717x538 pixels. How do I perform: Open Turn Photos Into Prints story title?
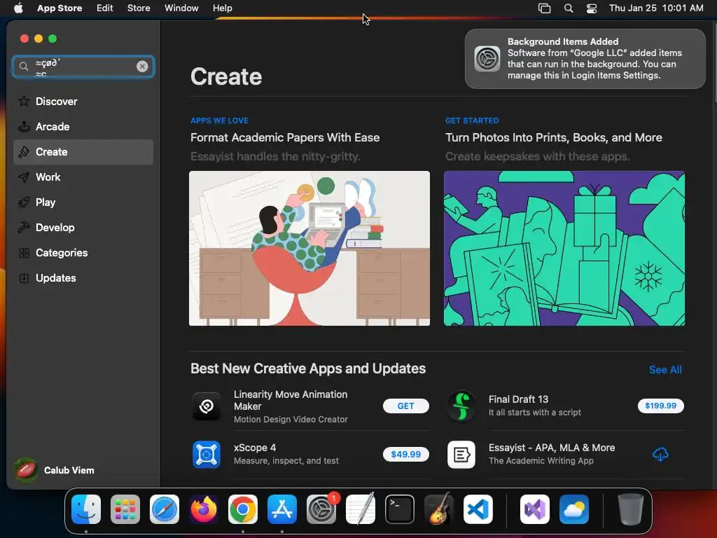(x=554, y=138)
